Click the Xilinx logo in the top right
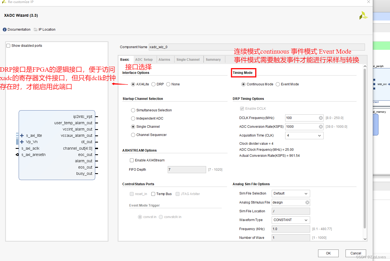The width and height of the screenshot is (390, 261). point(363,16)
